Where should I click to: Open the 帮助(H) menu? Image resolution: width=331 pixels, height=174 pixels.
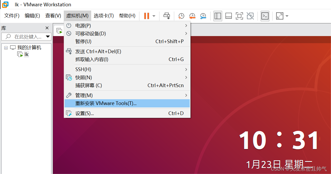tap(127, 16)
